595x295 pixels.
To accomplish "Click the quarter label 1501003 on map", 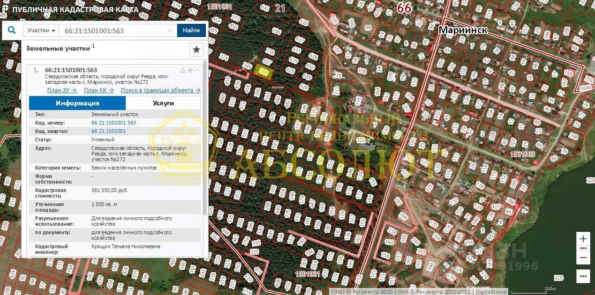I will pyautogui.click(x=522, y=154).
